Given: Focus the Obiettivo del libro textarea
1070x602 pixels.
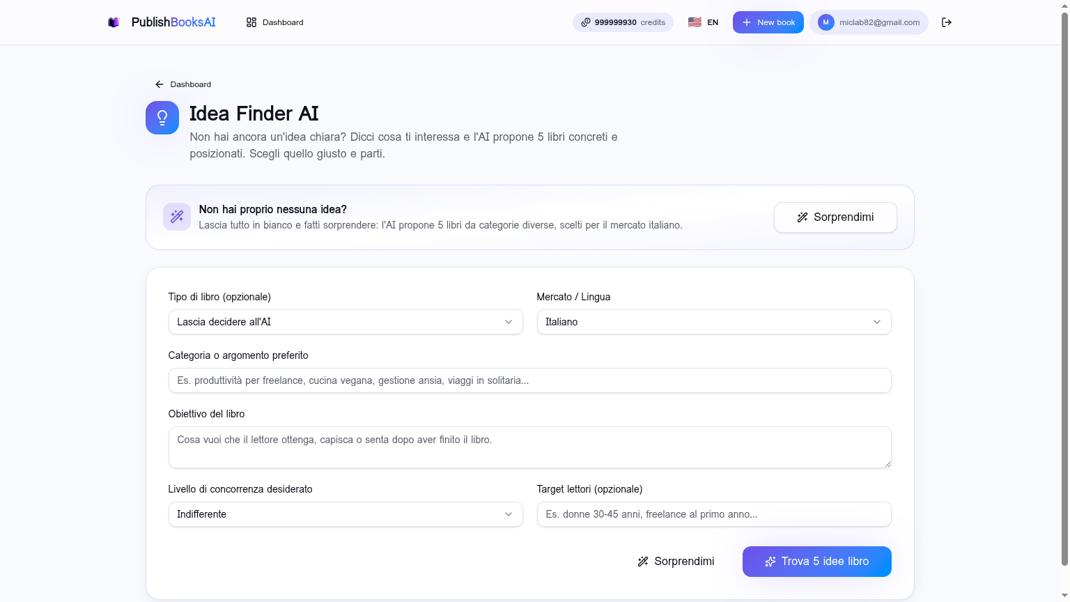Looking at the screenshot, I should (x=530, y=447).
